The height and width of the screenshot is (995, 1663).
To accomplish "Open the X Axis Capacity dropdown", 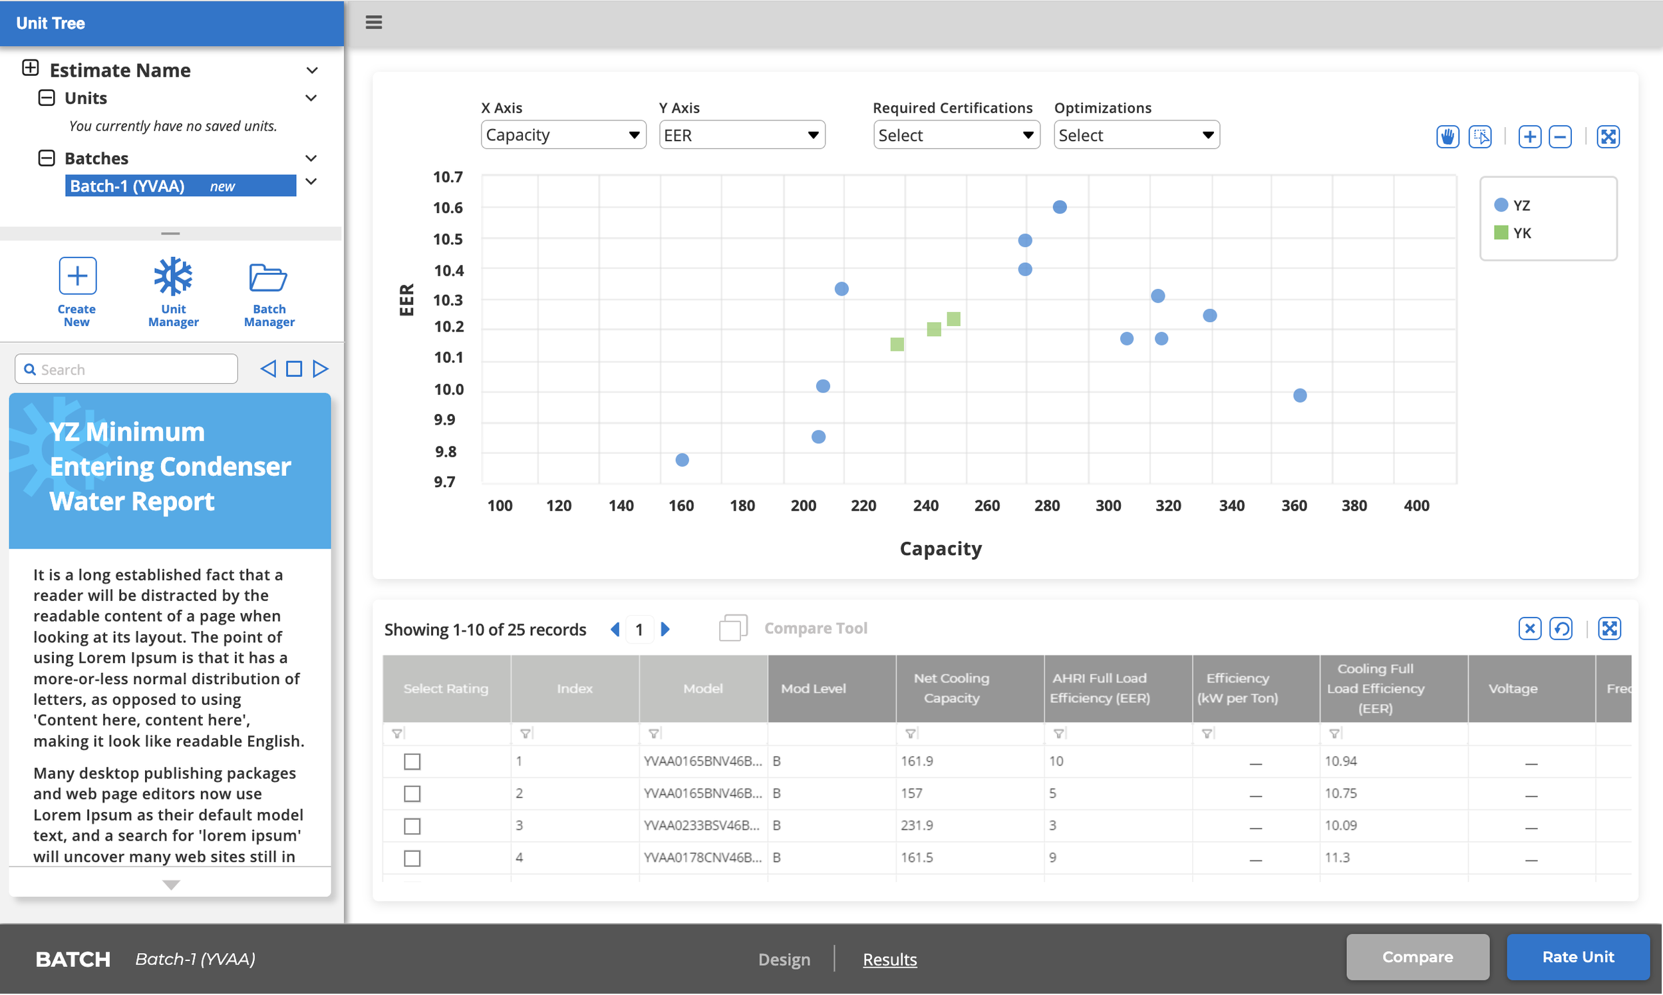I will tap(563, 134).
